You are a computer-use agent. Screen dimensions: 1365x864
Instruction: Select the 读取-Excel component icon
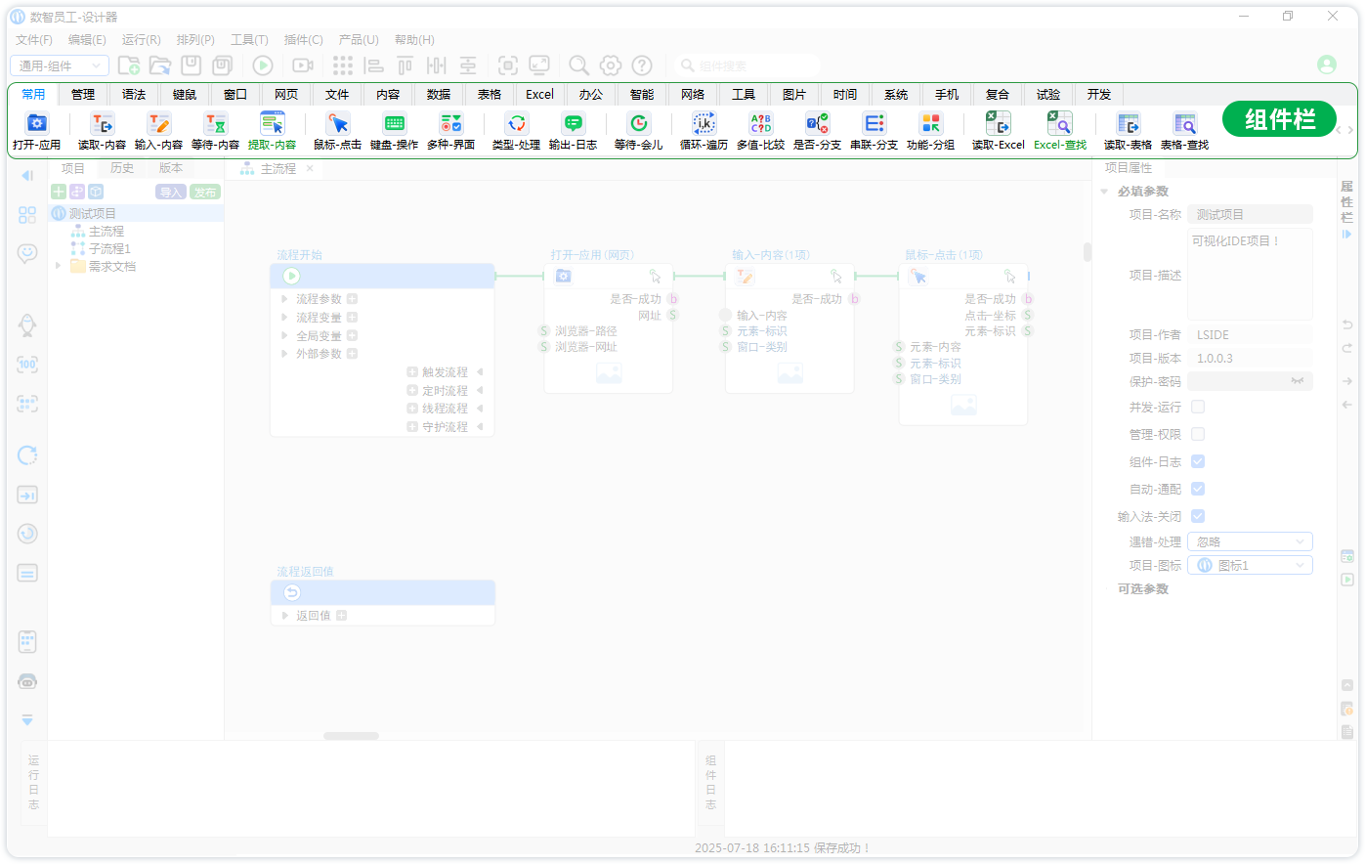(x=998, y=124)
